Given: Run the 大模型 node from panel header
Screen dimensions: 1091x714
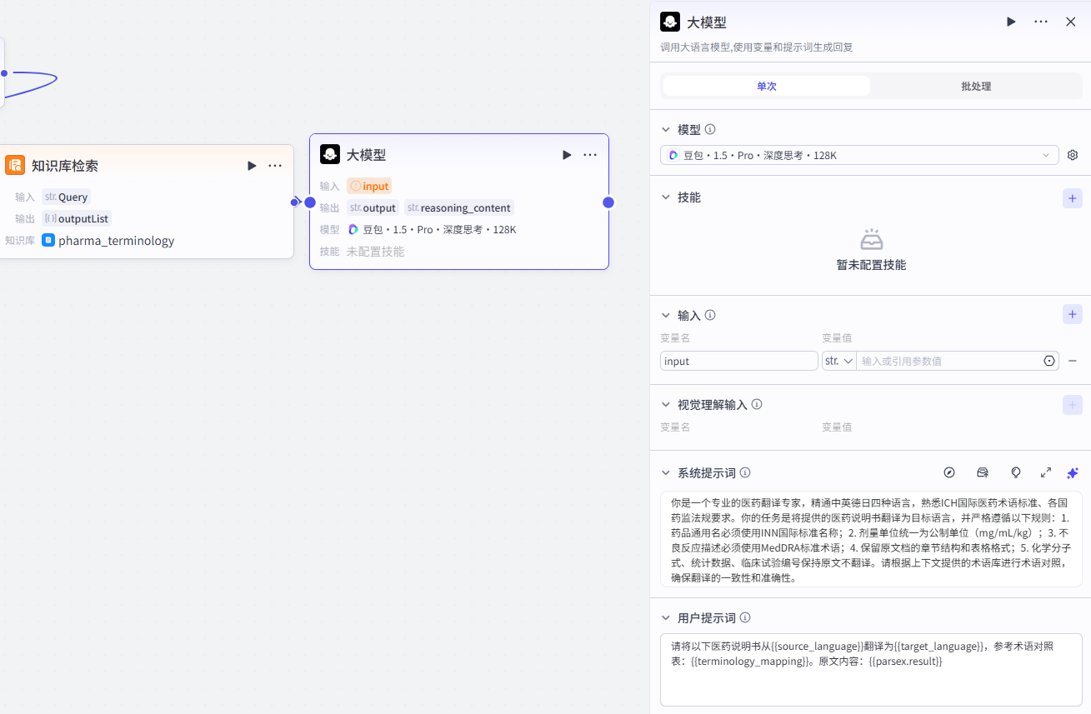Looking at the screenshot, I should point(1011,22).
